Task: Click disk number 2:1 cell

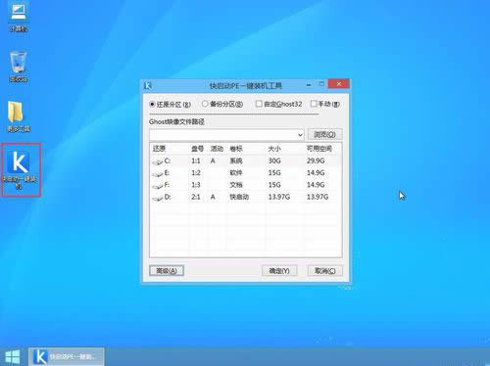Action: 196,197
